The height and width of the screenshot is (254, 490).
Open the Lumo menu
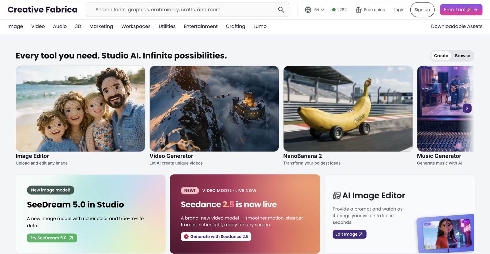260,26
